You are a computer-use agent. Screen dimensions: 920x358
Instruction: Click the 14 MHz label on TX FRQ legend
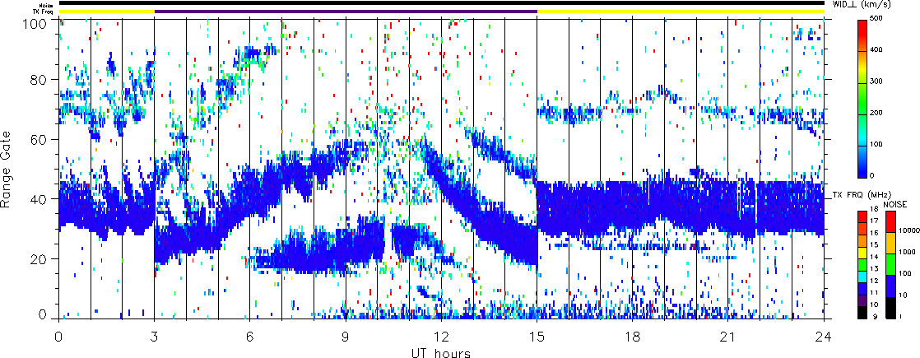coord(874,257)
